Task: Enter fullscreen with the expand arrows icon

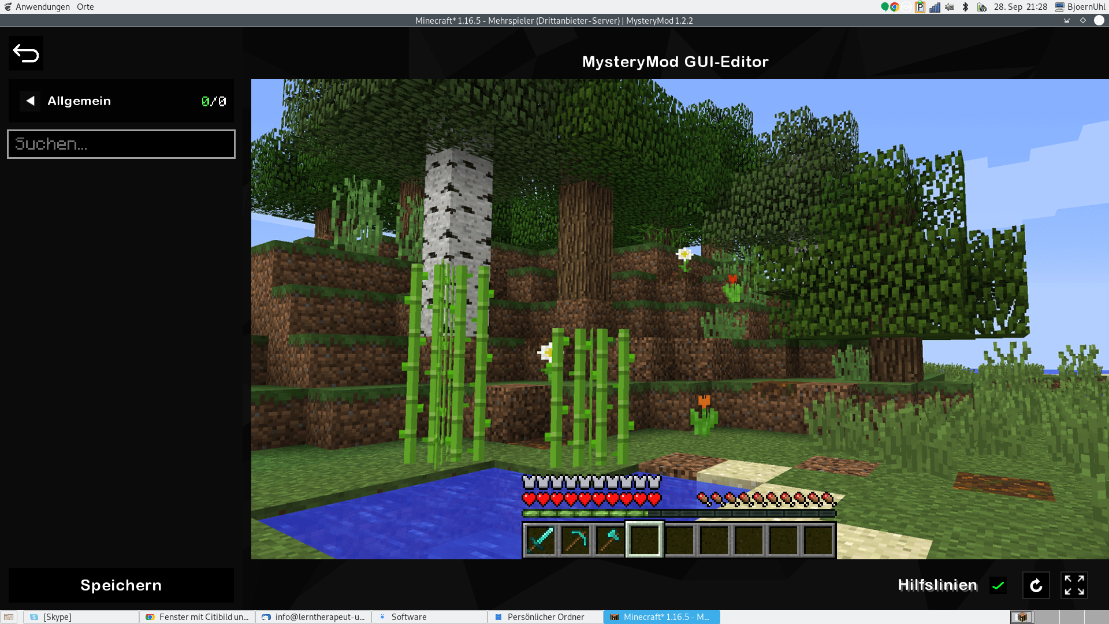Action: point(1074,585)
